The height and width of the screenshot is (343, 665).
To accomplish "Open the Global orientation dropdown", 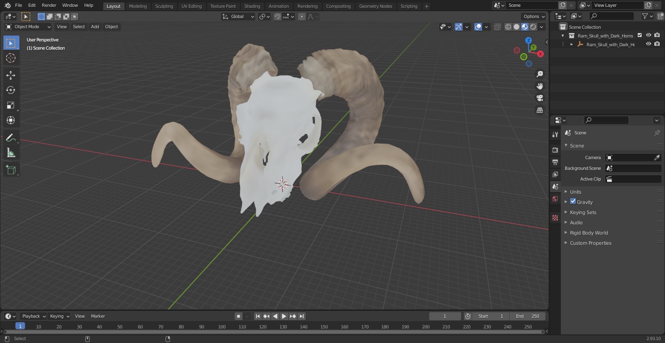I will [239, 17].
